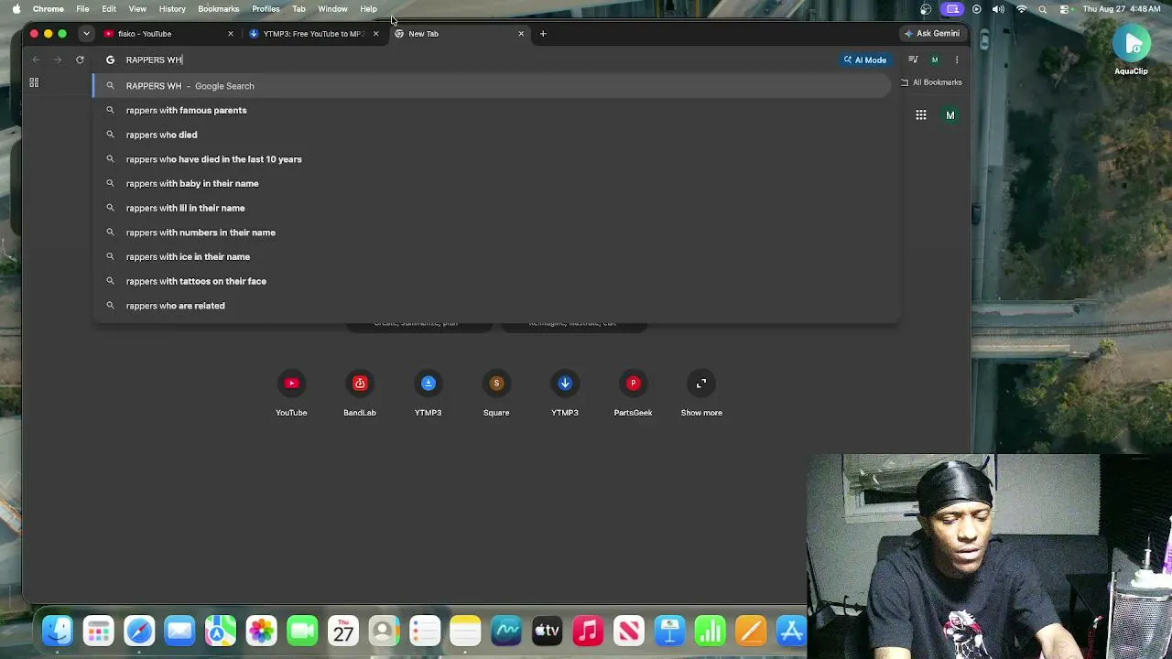Open Chrome's three-dot menu
The image size is (1172, 659).
(x=957, y=59)
